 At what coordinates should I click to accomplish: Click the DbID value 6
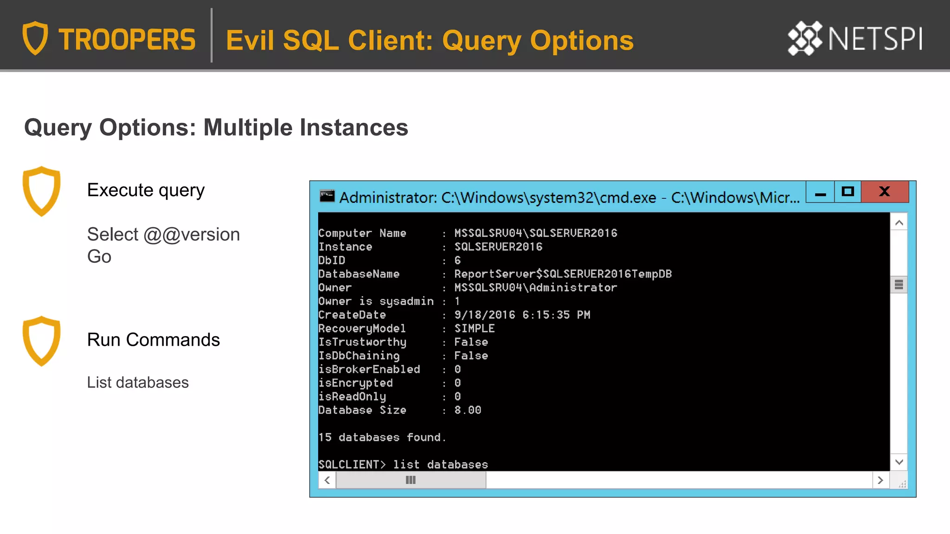pos(457,261)
